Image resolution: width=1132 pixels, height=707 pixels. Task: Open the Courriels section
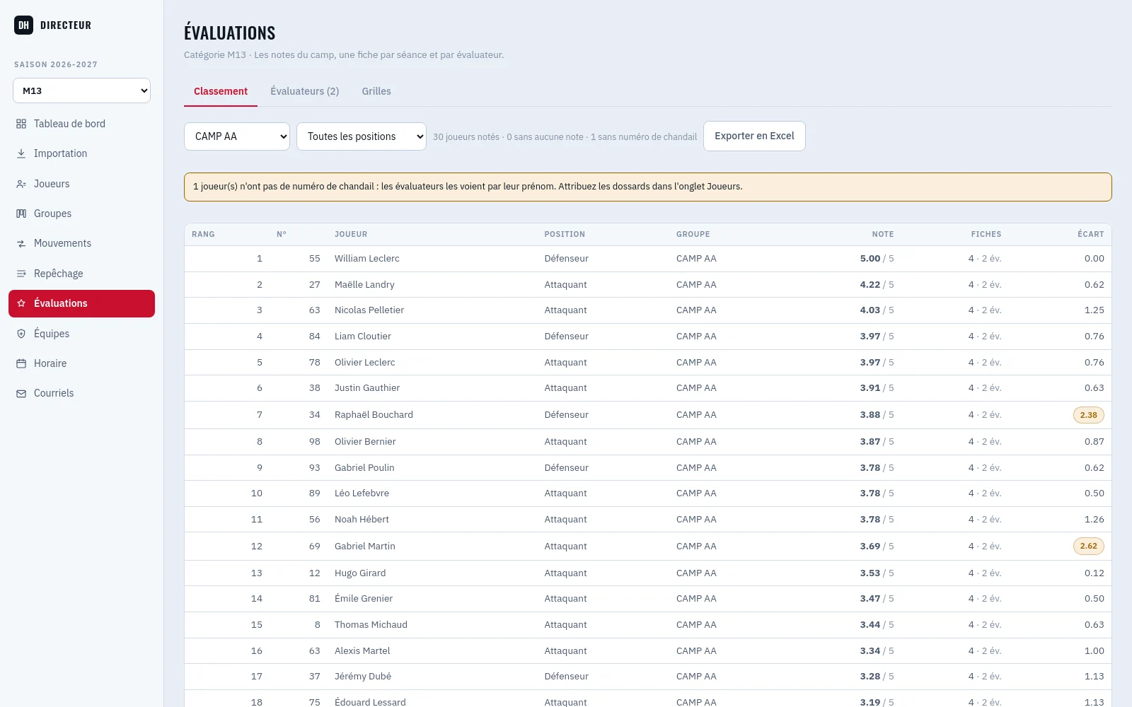tap(81, 393)
